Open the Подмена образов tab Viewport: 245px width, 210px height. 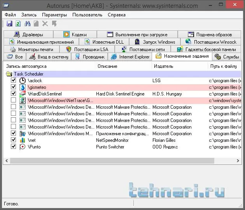210,34
